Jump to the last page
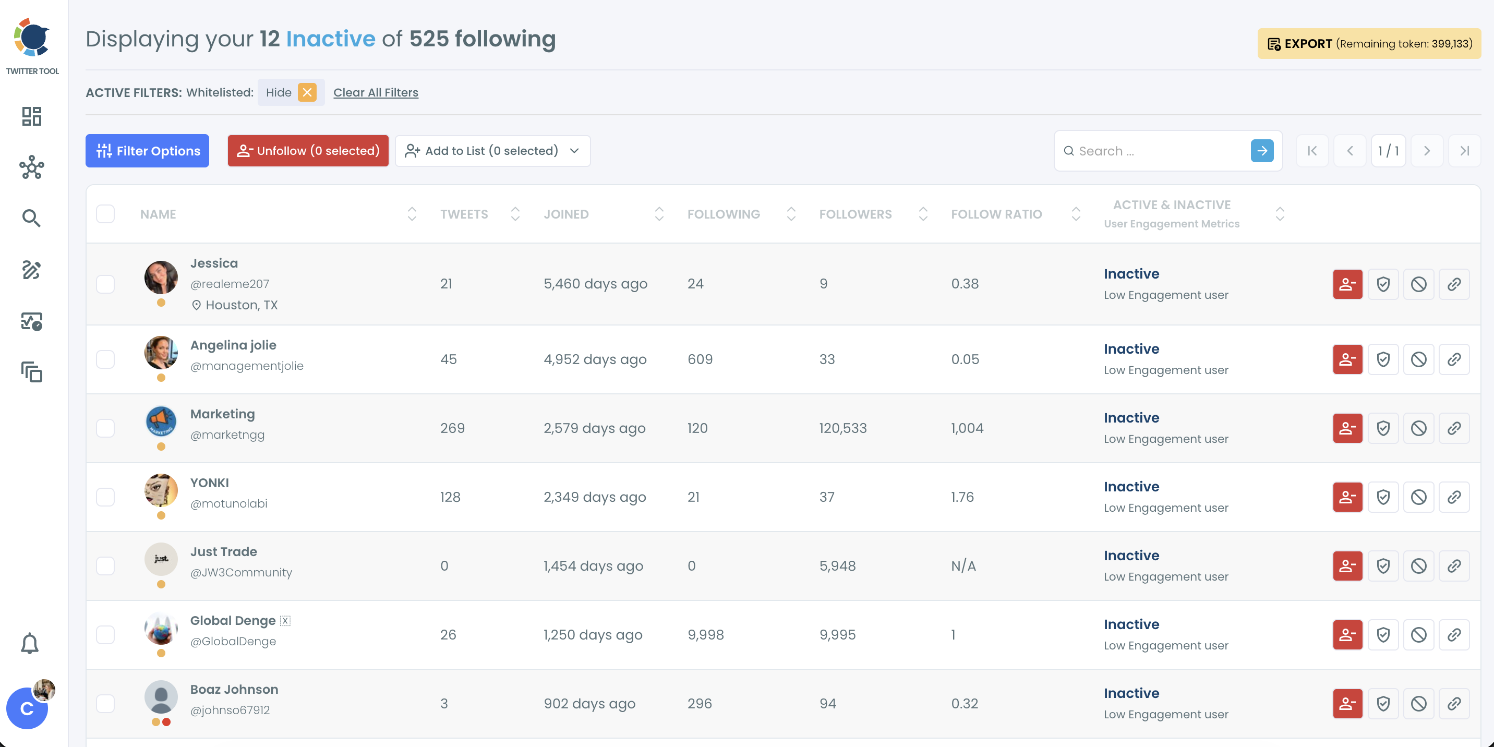The height and width of the screenshot is (747, 1494). 1464,151
